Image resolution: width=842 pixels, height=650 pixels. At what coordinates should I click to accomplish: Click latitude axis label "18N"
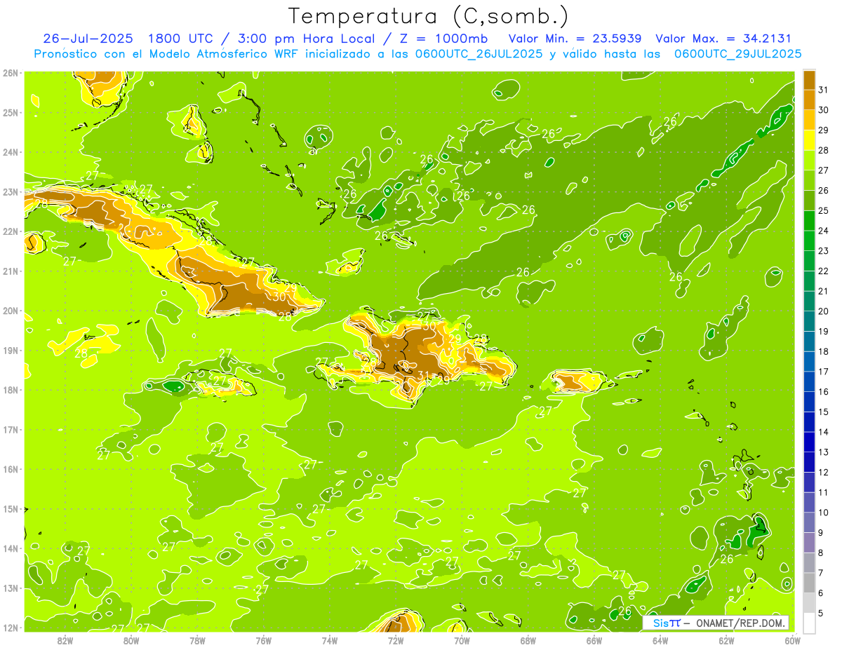(x=10, y=390)
